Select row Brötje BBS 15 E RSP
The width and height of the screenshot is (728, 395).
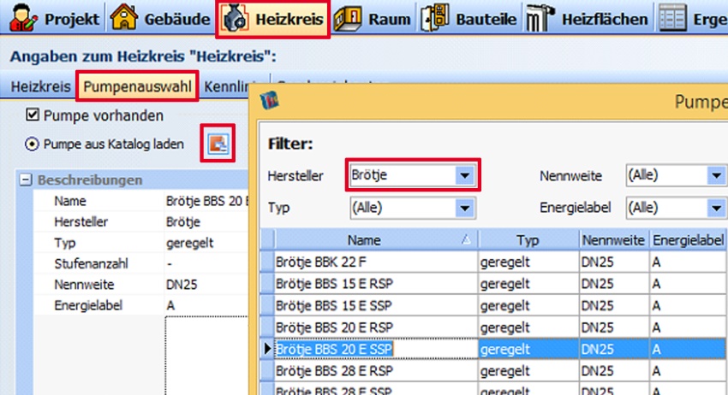pyautogui.click(x=493, y=284)
